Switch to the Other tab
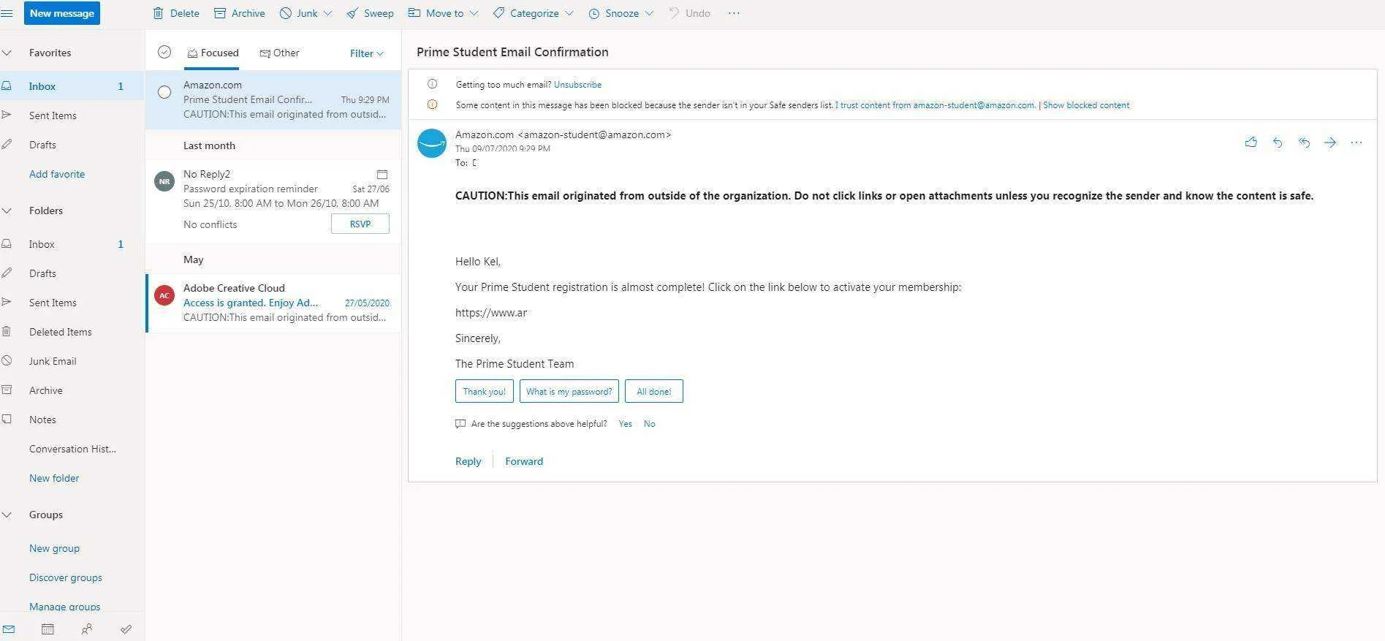 point(279,53)
